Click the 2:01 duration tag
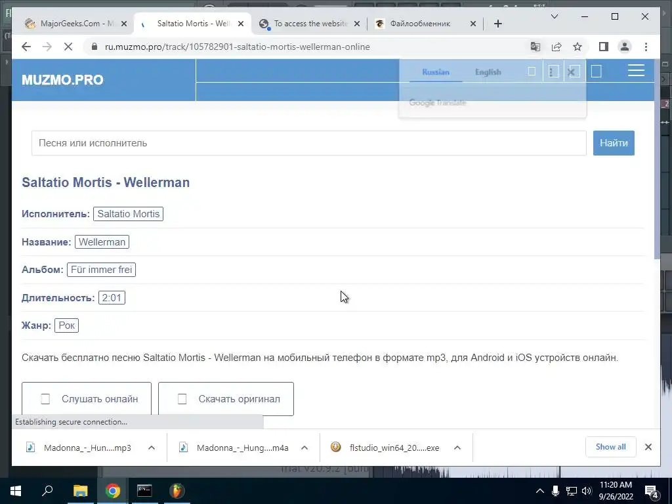 click(112, 297)
